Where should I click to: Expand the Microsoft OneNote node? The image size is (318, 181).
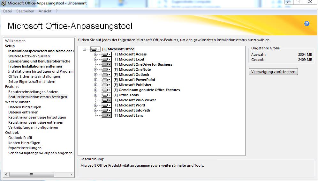[95, 70]
